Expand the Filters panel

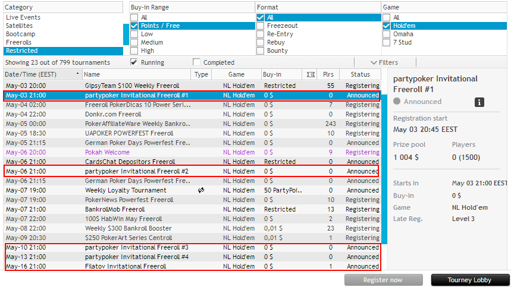[x=384, y=62]
